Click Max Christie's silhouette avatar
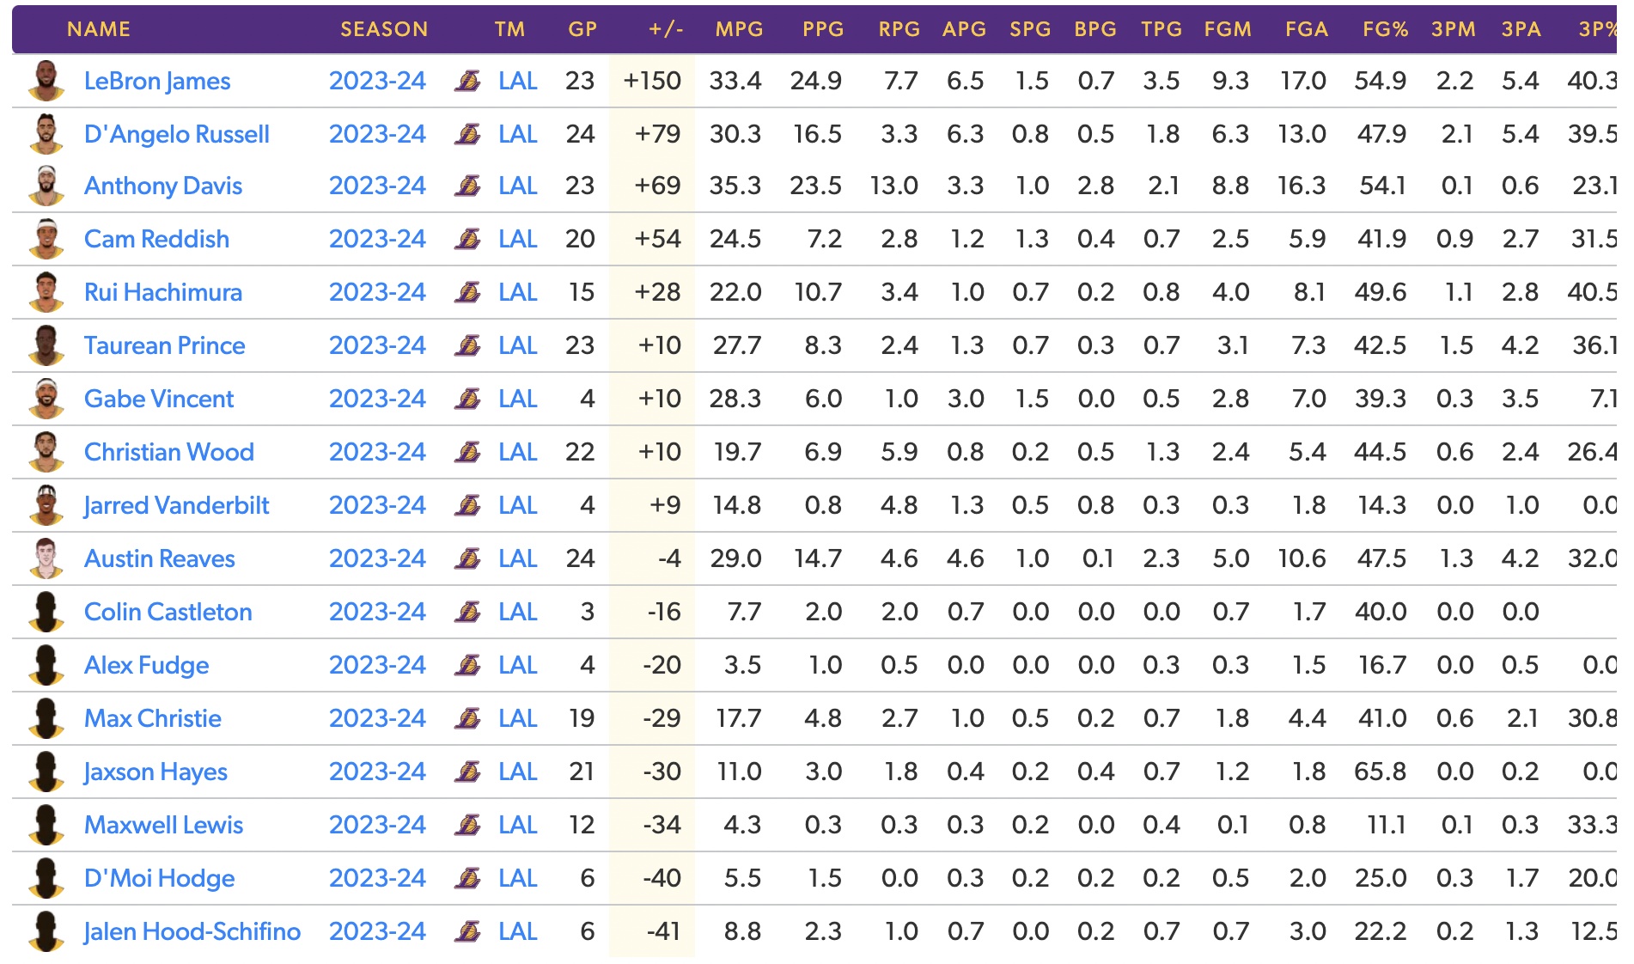 click(x=46, y=718)
